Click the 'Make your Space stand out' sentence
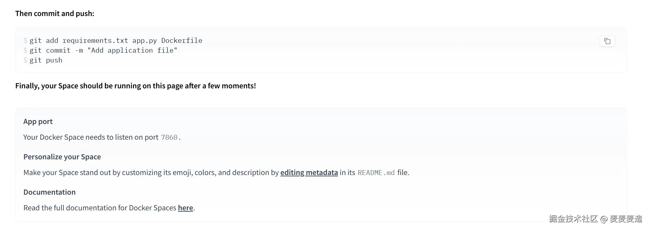This screenshot has height=230, width=649. tap(151, 172)
